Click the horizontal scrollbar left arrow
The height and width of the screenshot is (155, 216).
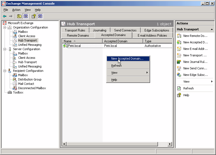coord(64,144)
